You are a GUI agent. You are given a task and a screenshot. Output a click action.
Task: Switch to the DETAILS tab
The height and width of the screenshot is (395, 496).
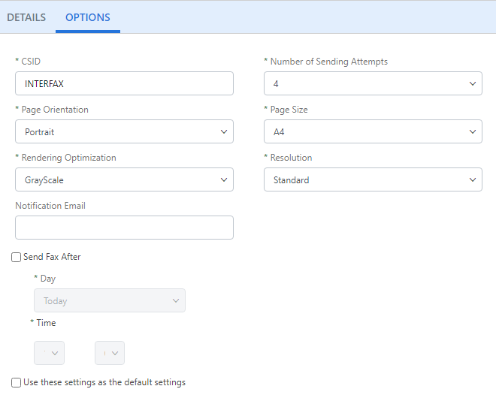tap(26, 17)
